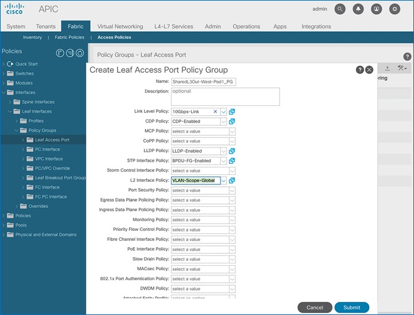Image resolution: width=414 pixels, height=315 pixels.
Task: Open the Virtual Networking tab
Action: click(120, 26)
